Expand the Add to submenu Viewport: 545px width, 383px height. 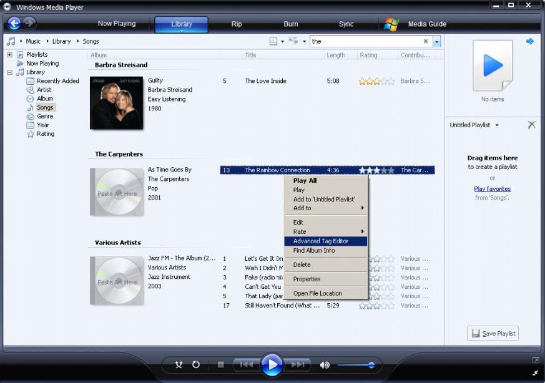[325, 208]
